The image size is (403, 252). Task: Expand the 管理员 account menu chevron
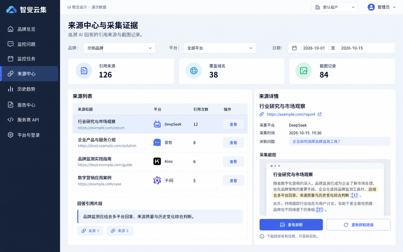(394, 7)
